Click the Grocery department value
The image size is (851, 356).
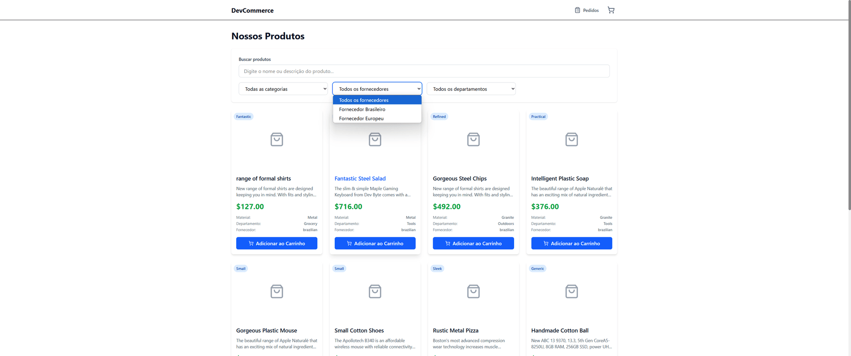pyautogui.click(x=311, y=224)
